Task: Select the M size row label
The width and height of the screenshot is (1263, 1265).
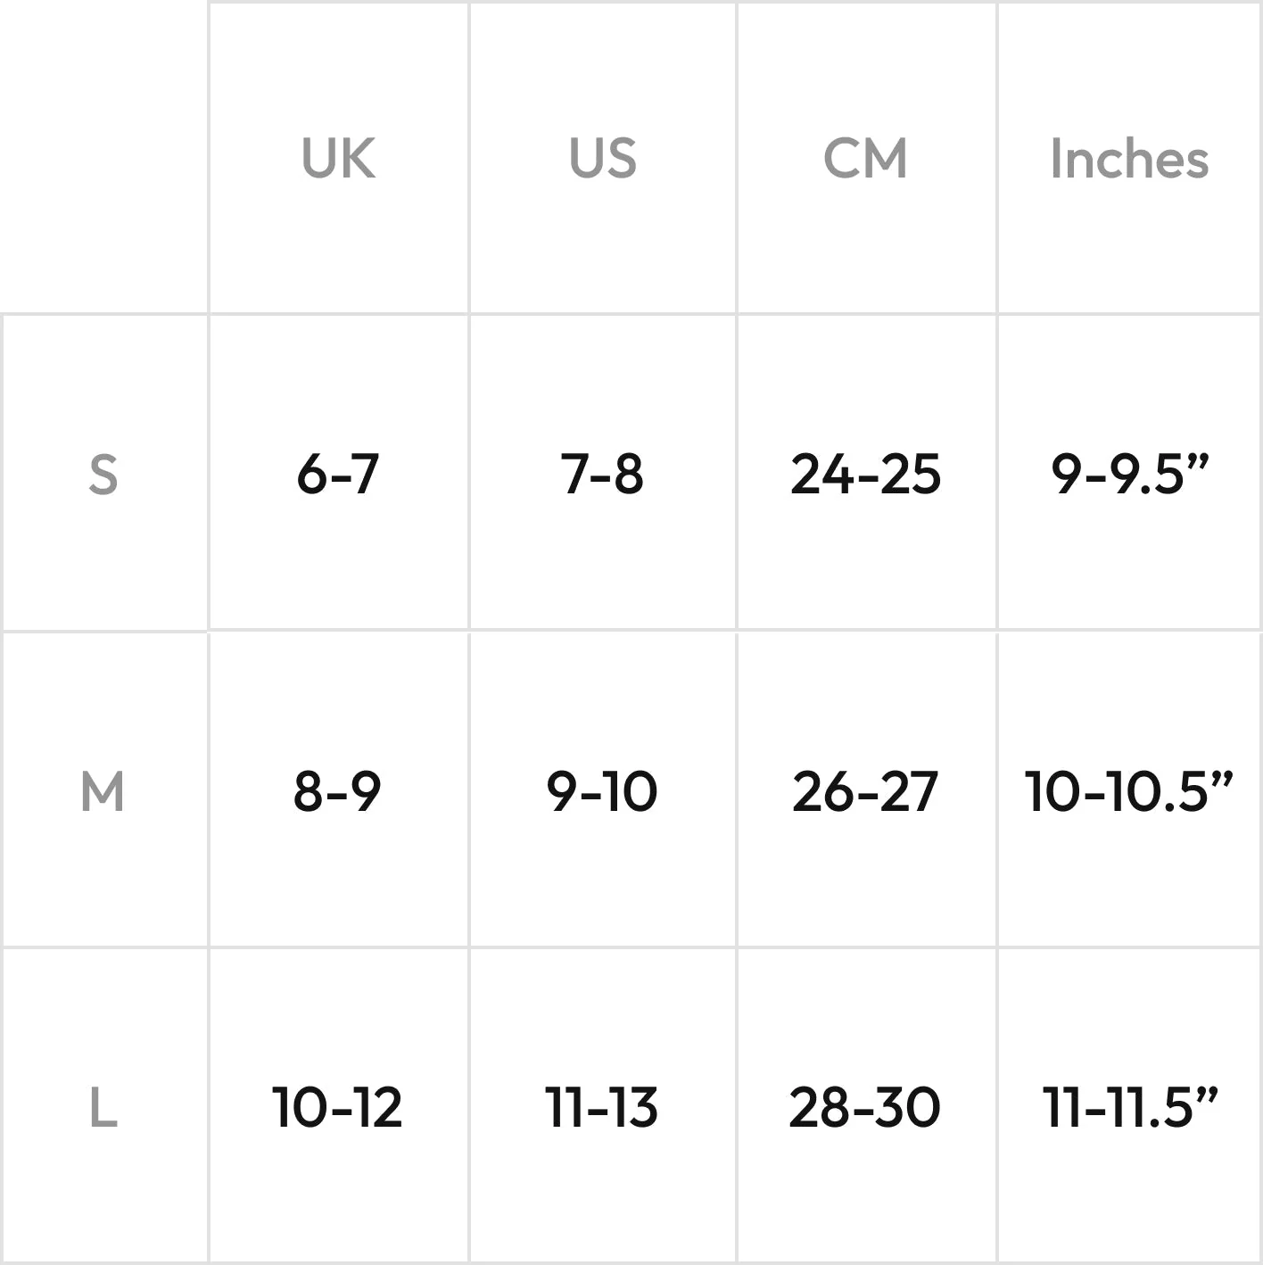Action: (x=103, y=790)
